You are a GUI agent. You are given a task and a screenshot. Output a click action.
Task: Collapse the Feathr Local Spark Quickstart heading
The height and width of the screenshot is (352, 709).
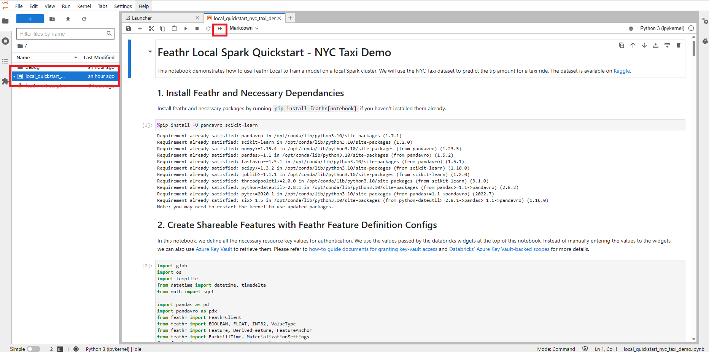(150, 52)
